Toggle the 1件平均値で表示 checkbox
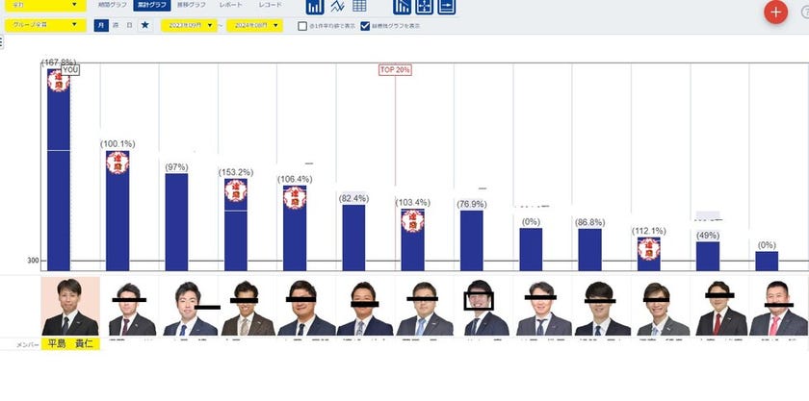 tap(302, 26)
